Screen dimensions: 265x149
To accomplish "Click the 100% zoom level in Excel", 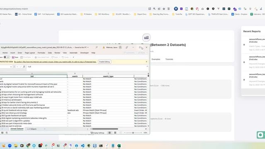I will click(x=145, y=133).
